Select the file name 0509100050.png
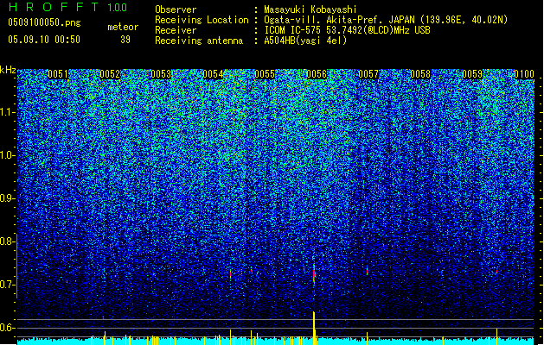Viewport: 544px width, 345px height. coord(44,22)
